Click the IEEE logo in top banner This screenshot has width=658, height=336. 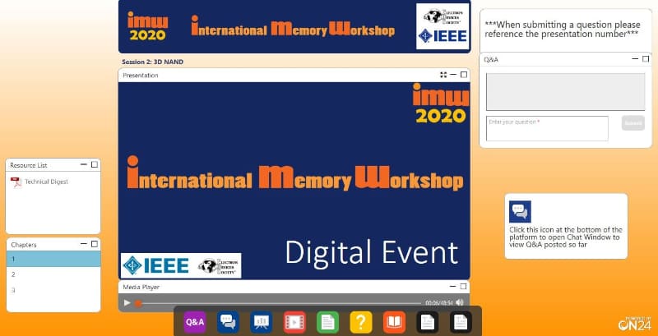443,36
